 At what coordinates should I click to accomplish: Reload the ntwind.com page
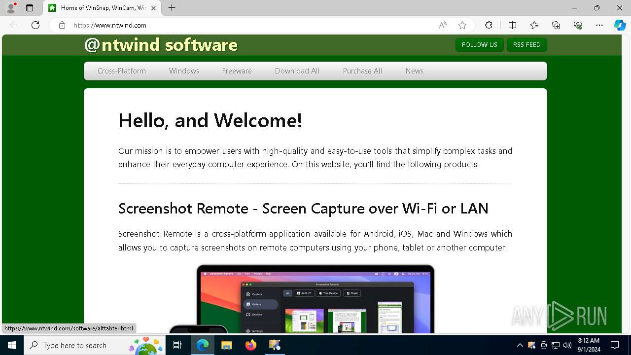(35, 25)
